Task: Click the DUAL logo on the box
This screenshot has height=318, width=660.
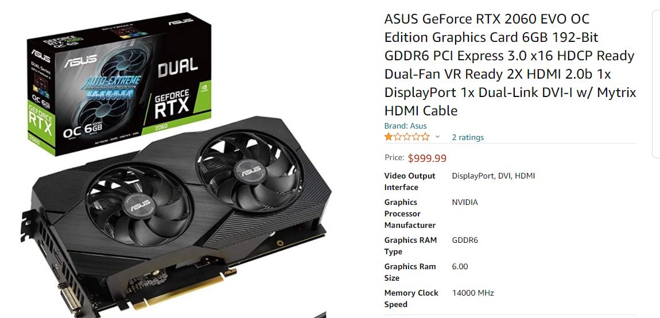Action: [178, 67]
